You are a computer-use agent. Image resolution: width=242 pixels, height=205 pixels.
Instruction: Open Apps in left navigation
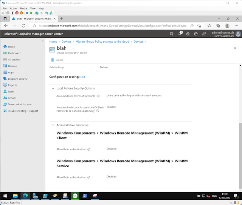coord(11,72)
